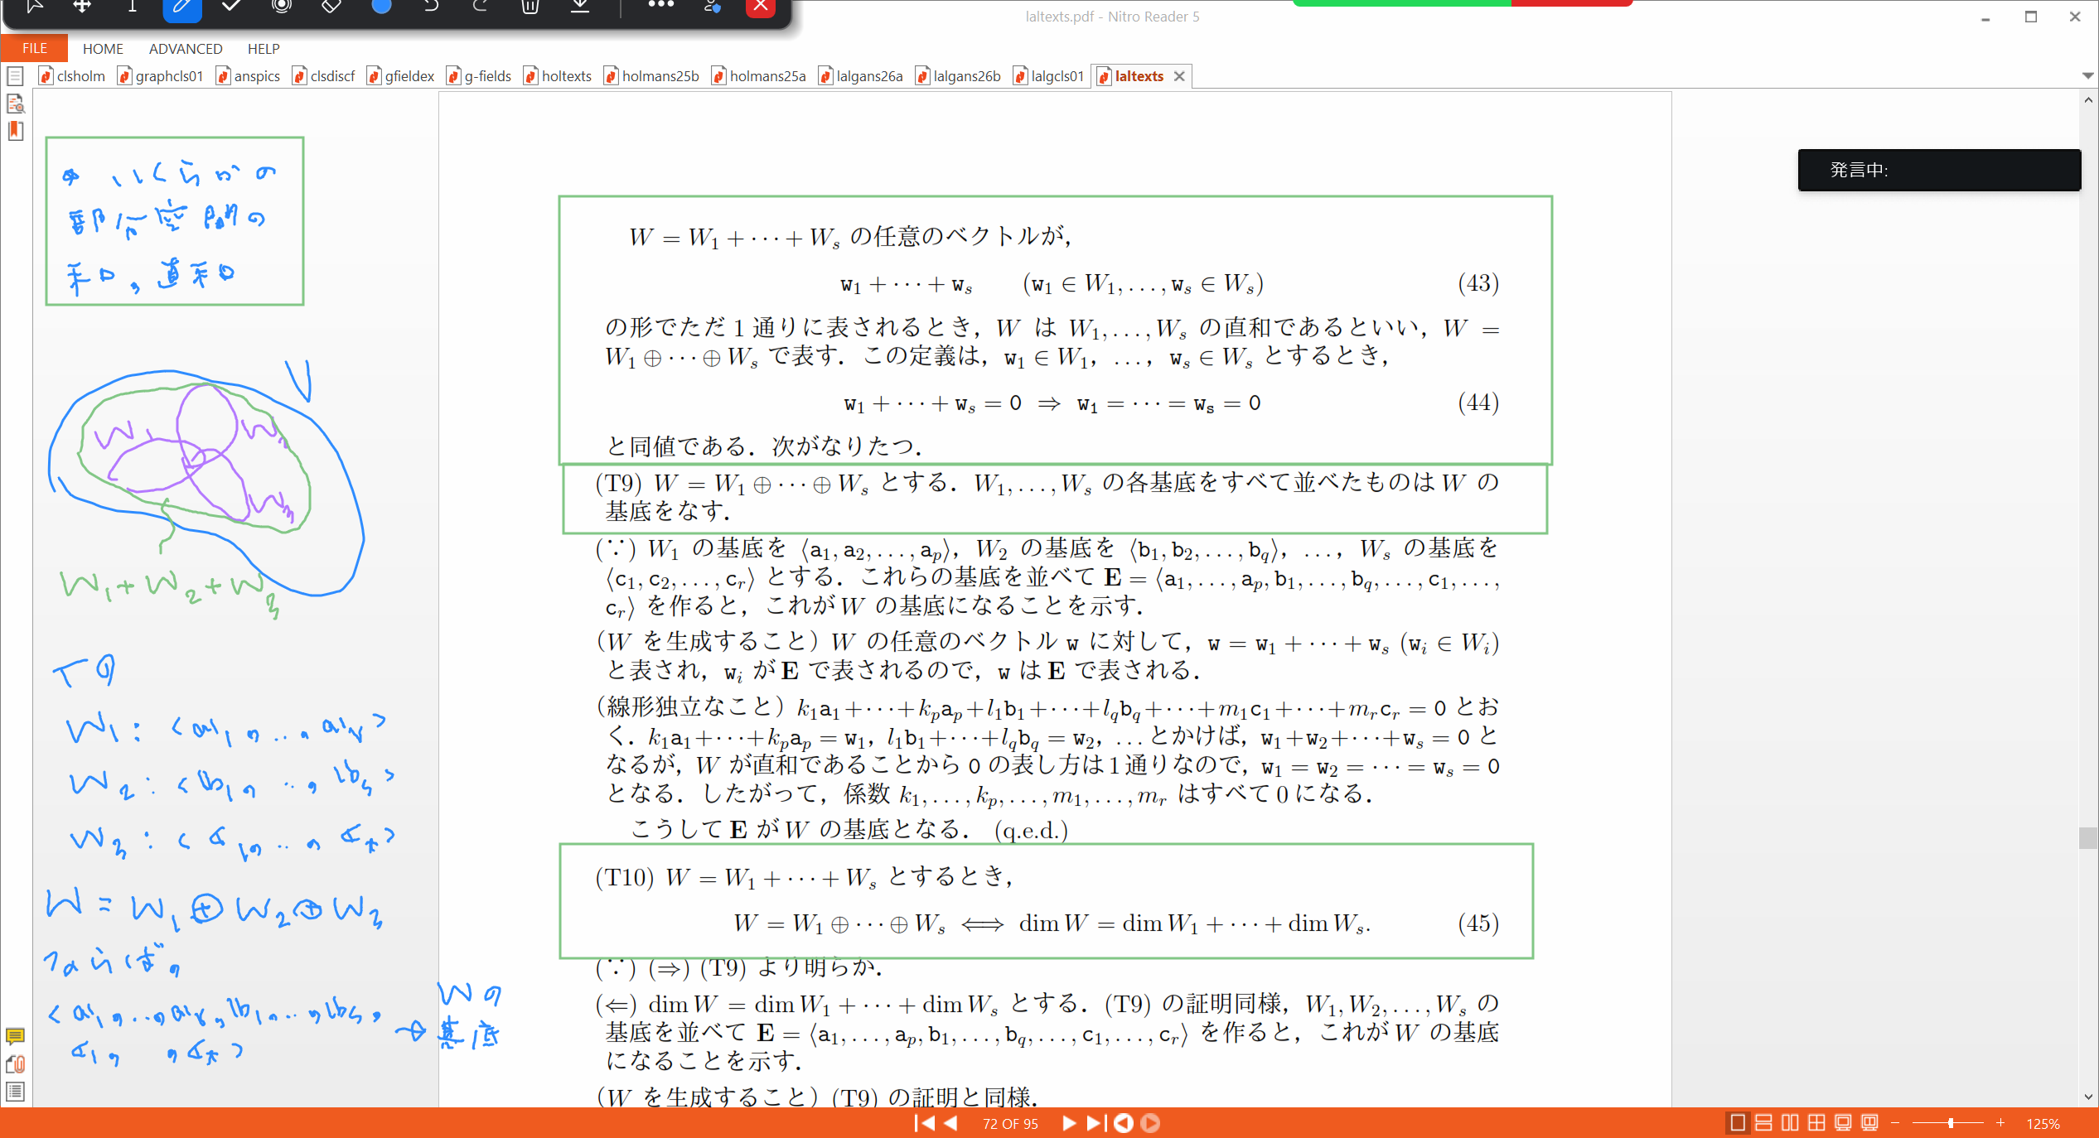The height and width of the screenshot is (1138, 2099).
Task: Jump to the last page
Action: click(x=1095, y=1123)
